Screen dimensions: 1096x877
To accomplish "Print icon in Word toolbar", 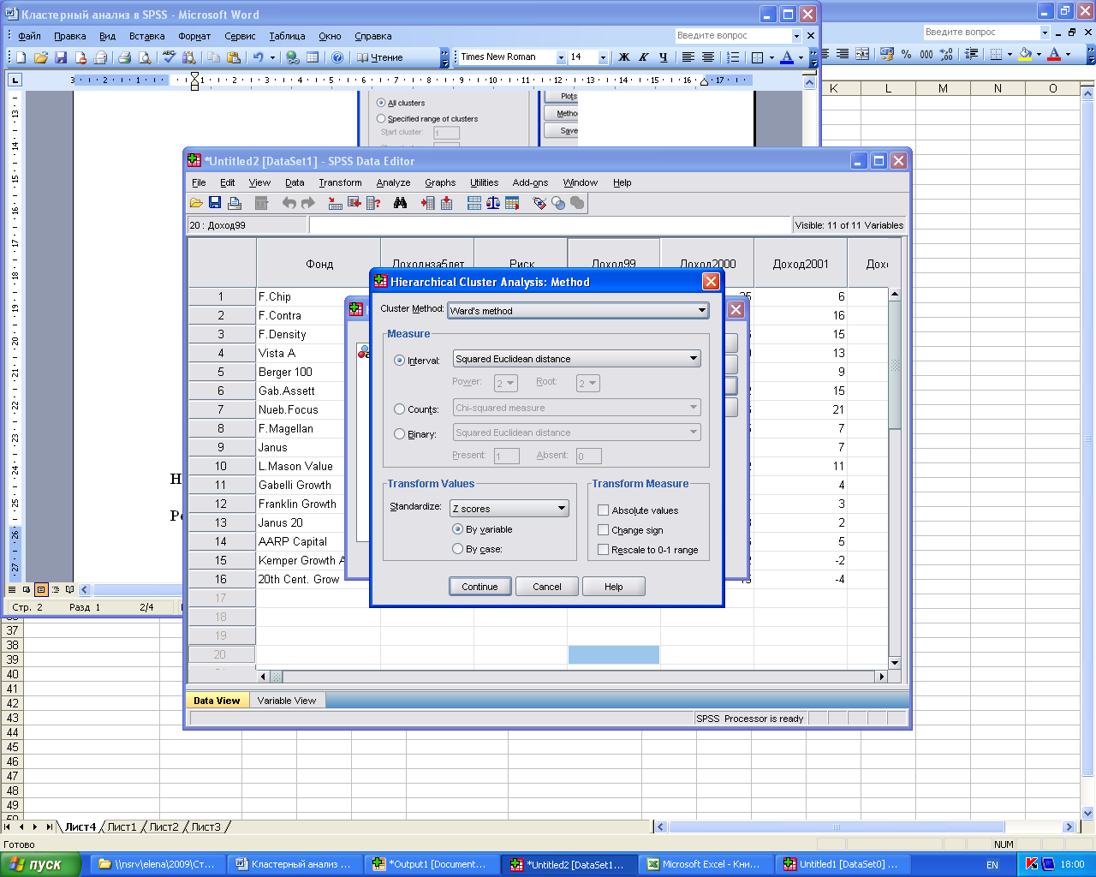I will 124,57.
